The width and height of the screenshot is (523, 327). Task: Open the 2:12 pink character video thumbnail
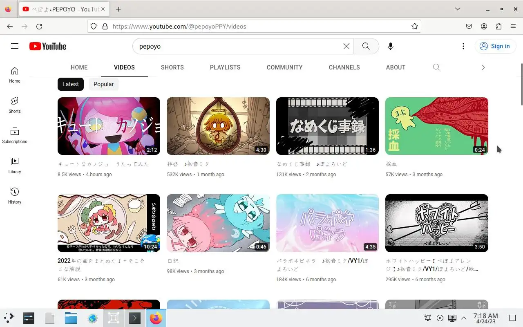pyautogui.click(x=109, y=126)
